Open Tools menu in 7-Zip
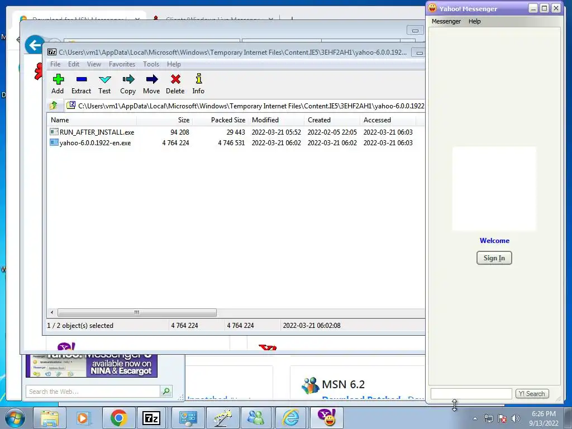This screenshot has width=572, height=429. (151, 64)
